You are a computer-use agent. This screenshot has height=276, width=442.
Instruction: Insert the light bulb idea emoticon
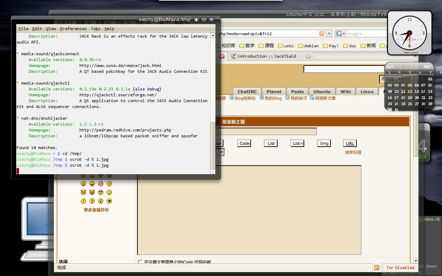coord(100,201)
